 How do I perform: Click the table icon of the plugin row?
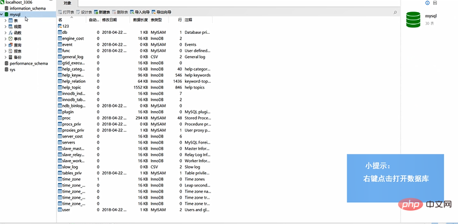tap(60, 112)
